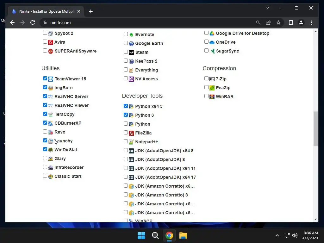The width and height of the screenshot is (324, 243).
Task: Click the RealVNC Server icon
Action: coord(51,97)
